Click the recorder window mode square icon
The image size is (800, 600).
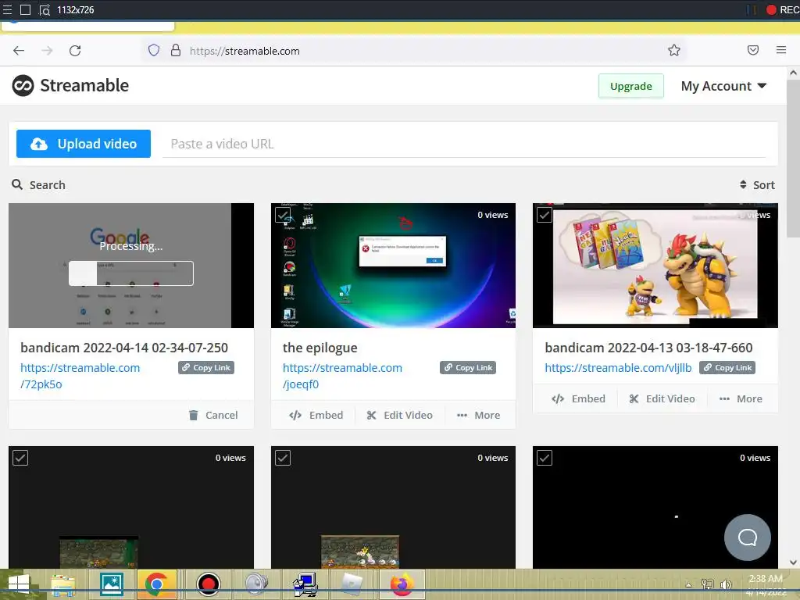click(25, 9)
